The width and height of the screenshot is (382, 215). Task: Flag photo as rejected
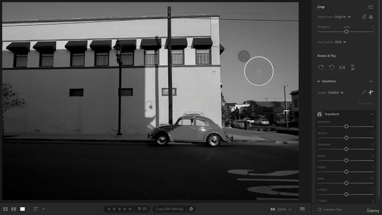(x=145, y=209)
